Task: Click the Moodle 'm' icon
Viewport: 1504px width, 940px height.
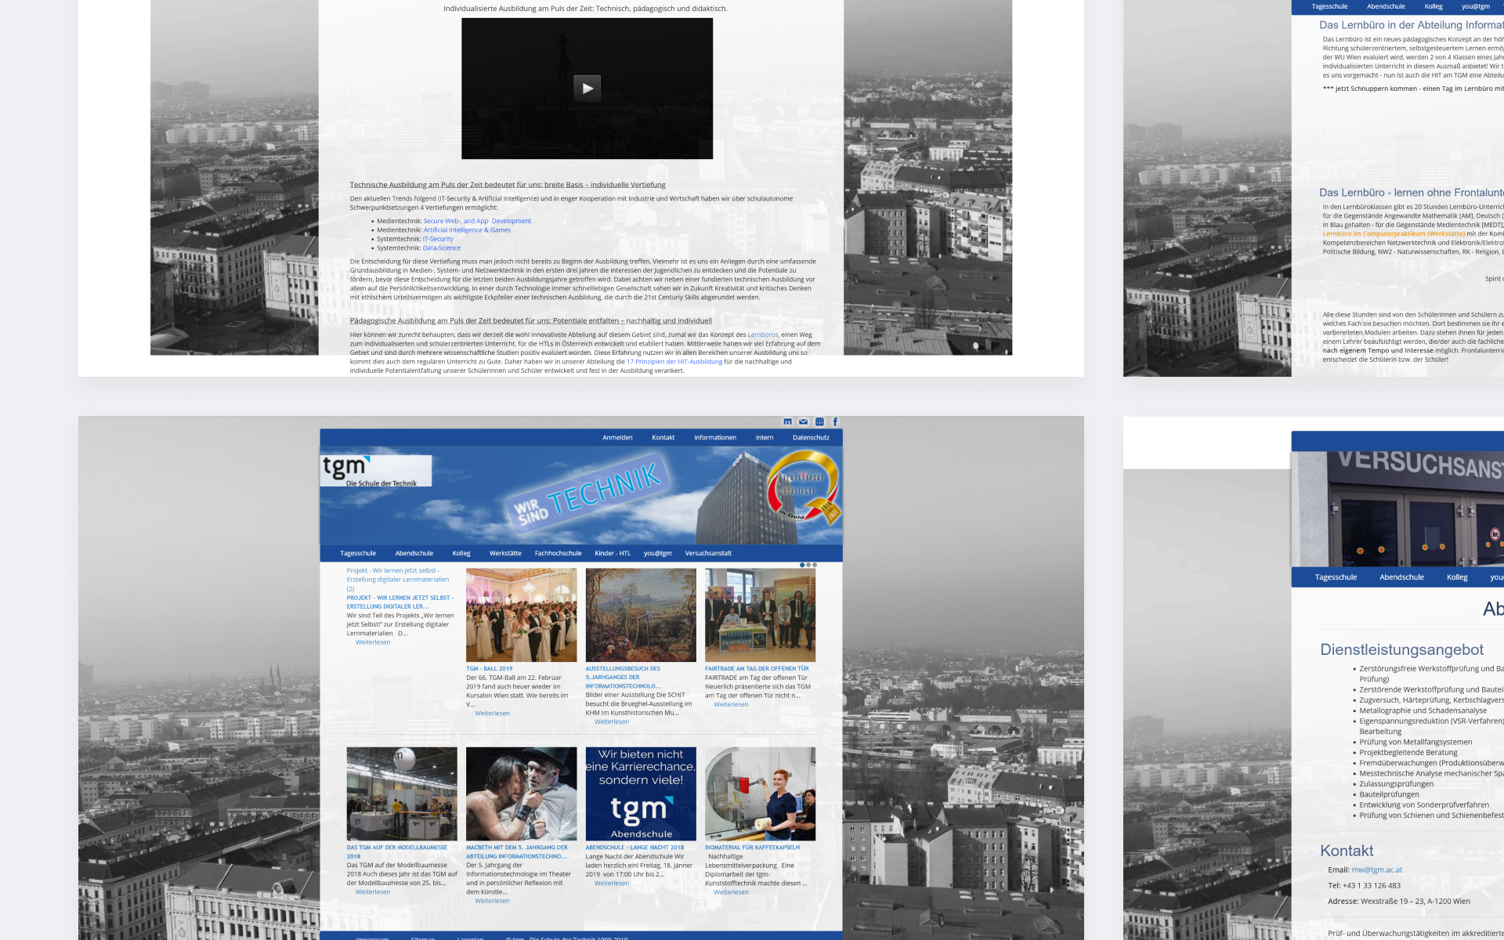Action: click(x=787, y=421)
